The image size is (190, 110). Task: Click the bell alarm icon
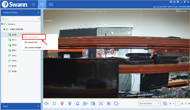click(78, 104)
